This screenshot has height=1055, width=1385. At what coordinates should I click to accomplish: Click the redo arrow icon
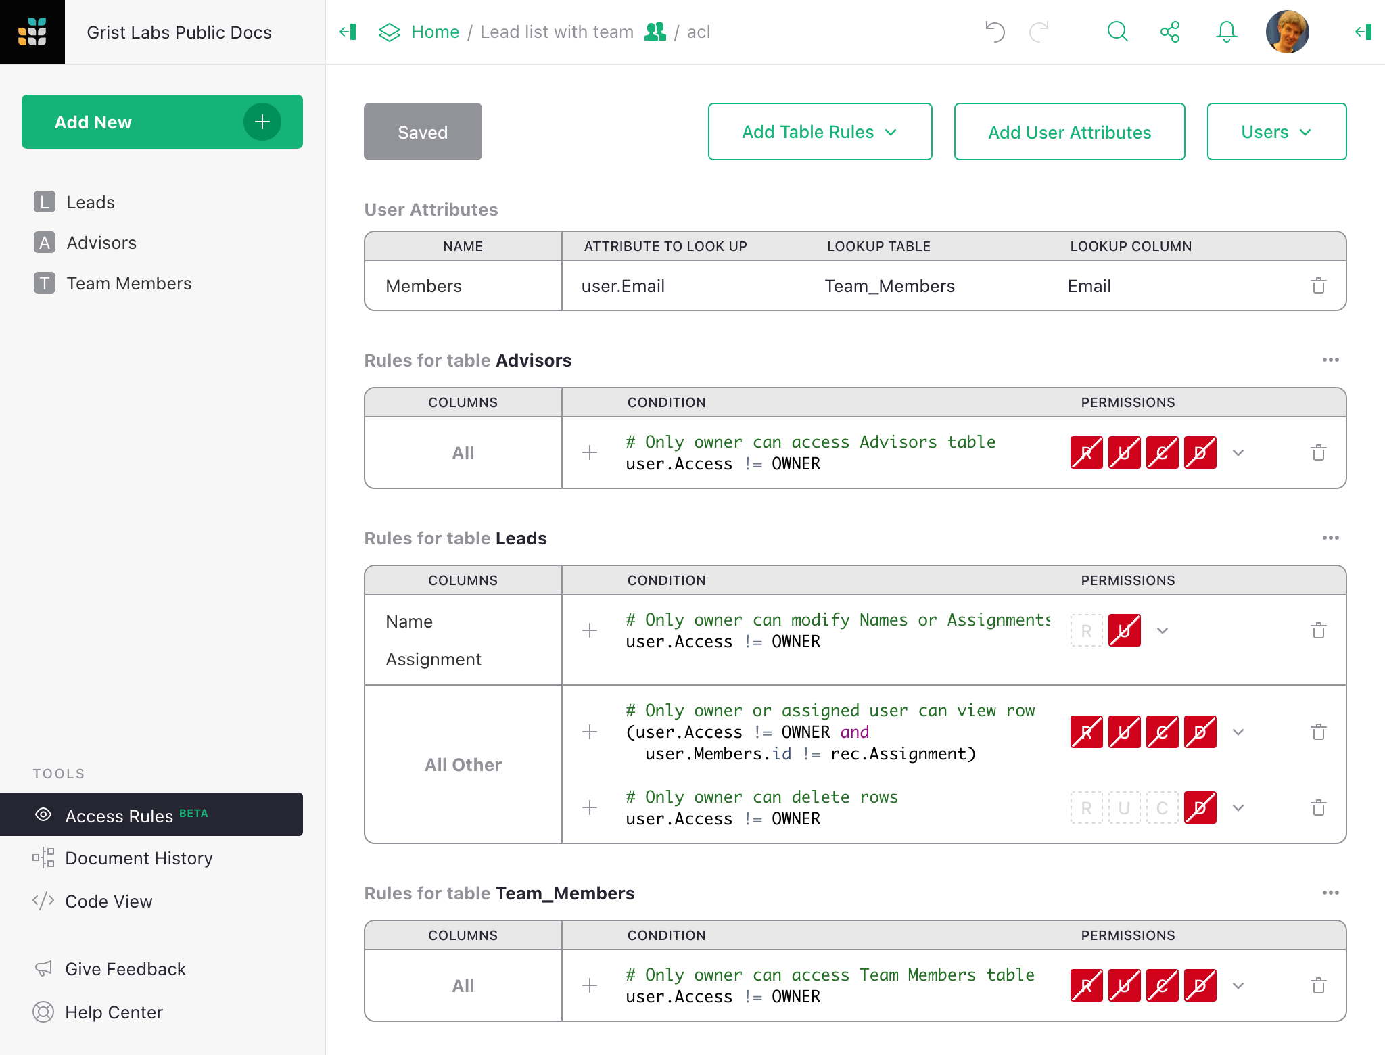[x=1038, y=30]
